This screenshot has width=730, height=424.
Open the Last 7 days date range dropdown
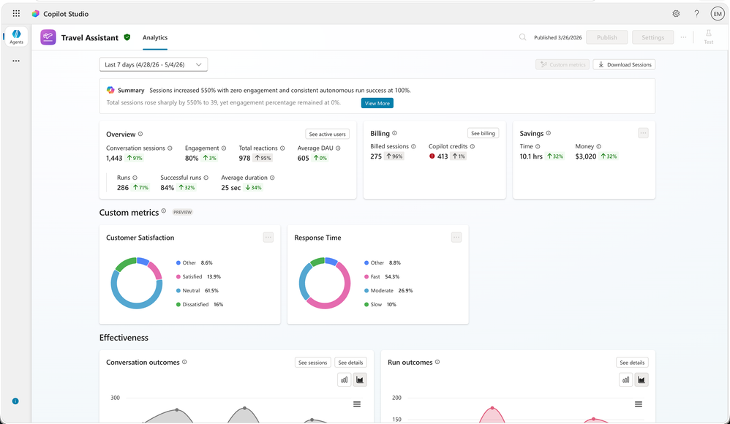154,64
